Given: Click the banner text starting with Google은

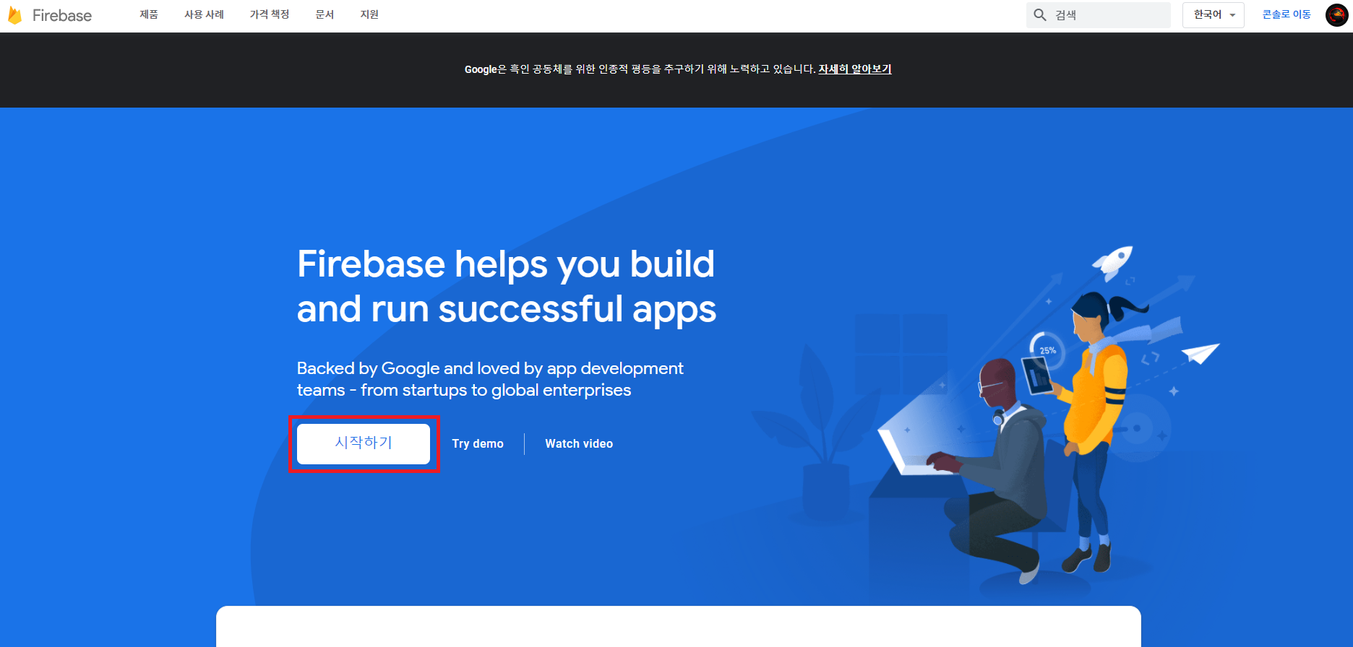Looking at the screenshot, I should click(640, 69).
